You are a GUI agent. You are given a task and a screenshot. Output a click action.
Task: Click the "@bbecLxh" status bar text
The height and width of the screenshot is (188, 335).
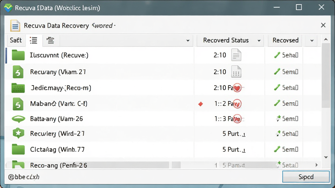point(24,177)
